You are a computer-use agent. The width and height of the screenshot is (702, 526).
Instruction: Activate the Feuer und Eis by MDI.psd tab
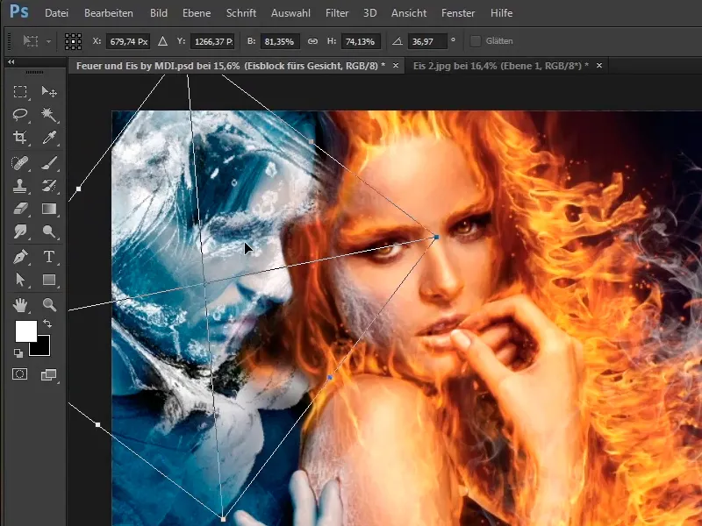[231, 66]
